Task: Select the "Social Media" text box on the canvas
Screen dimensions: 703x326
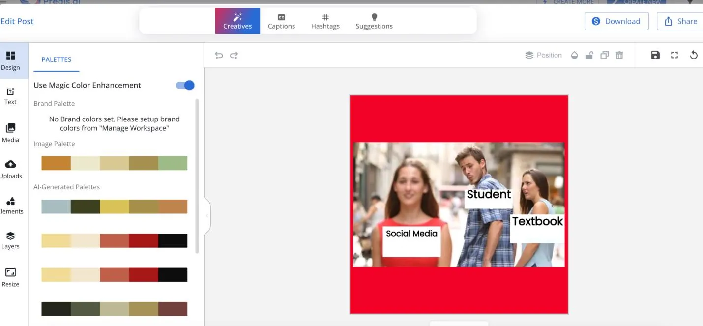Action: click(x=411, y=241)
